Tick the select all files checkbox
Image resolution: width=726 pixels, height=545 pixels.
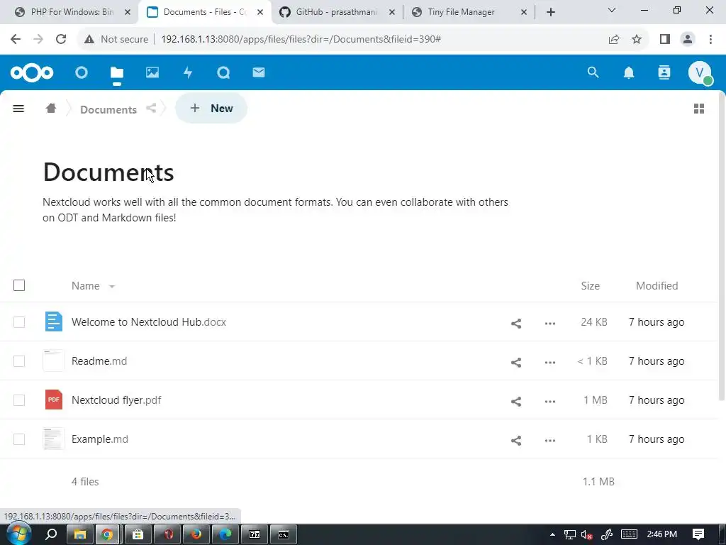pos(19,285)
